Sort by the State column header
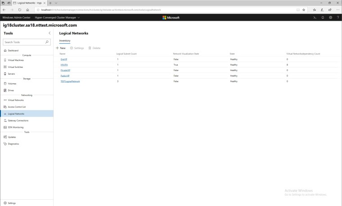Image resolution: width=342 pixels, height=206 pixels. click(232, 54)
